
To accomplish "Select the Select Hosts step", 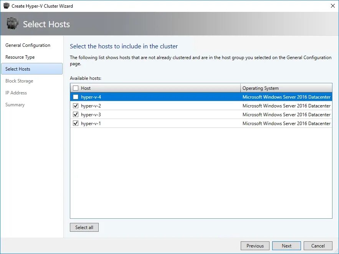I will 32,69.
